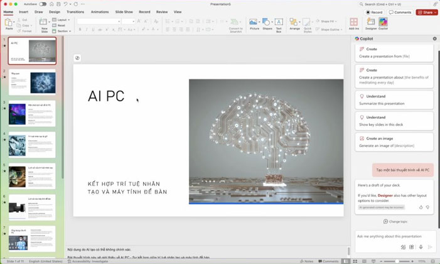Screen dimensions: 440x264
Task: Expand the Section dropdown
Action: click(62, 31)
